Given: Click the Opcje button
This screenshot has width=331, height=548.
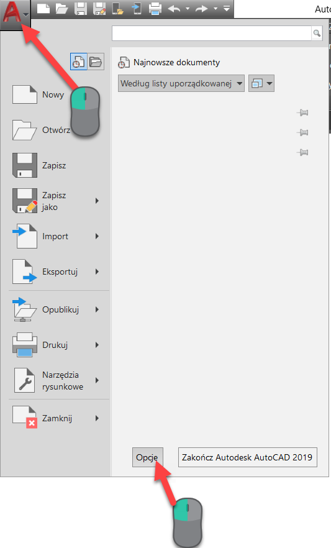Looking at the screenshot, I should coord(147,457).
